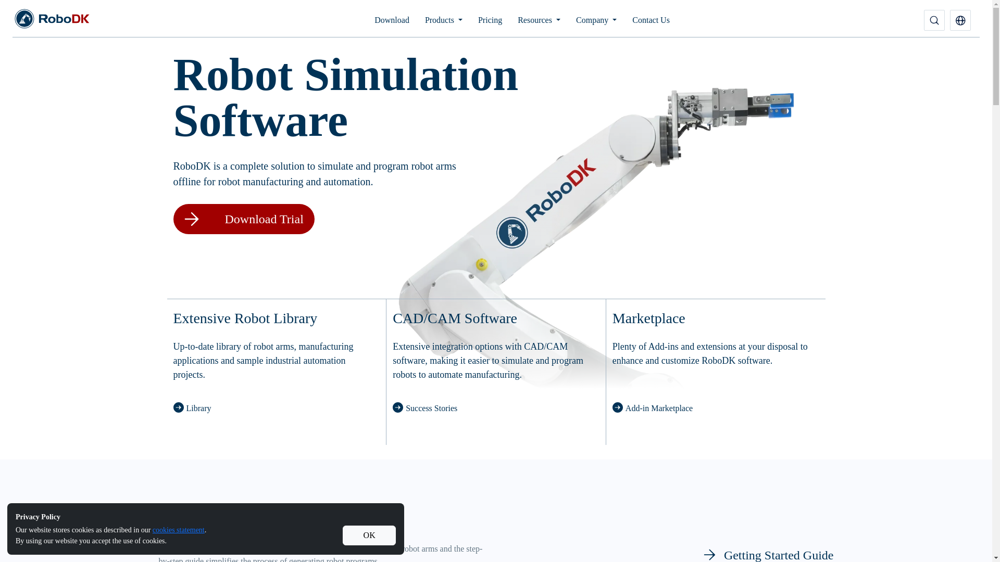The image size is (1000, 562).
Task: Click the Robot Simulation Software headline
Action: [x=345, y=98]
